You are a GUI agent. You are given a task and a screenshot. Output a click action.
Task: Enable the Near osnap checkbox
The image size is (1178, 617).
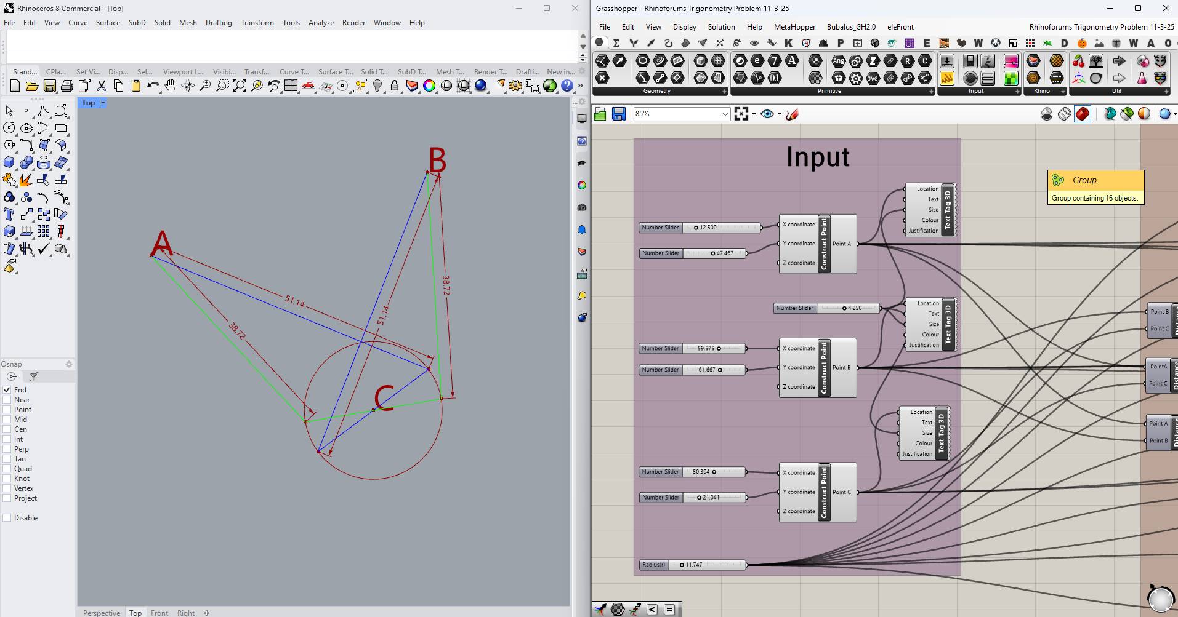tap(7, 400)
